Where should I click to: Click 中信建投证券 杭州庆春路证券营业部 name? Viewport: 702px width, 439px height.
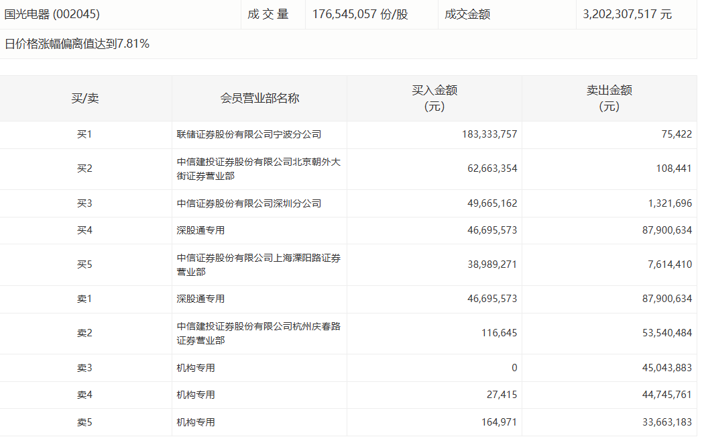coord(259,333)
